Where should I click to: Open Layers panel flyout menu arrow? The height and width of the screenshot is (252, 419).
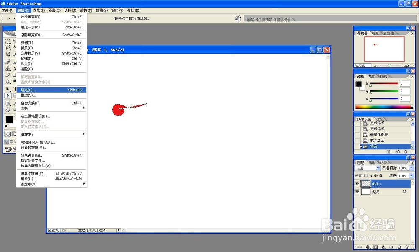[x=413, y=162]
